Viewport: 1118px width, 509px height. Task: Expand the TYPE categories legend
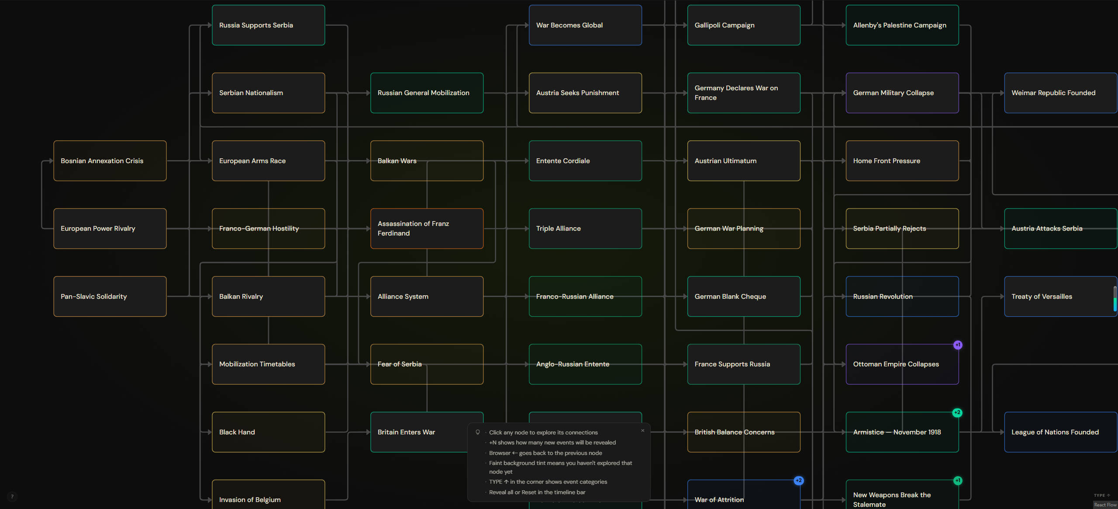(x=1102, y=495)
